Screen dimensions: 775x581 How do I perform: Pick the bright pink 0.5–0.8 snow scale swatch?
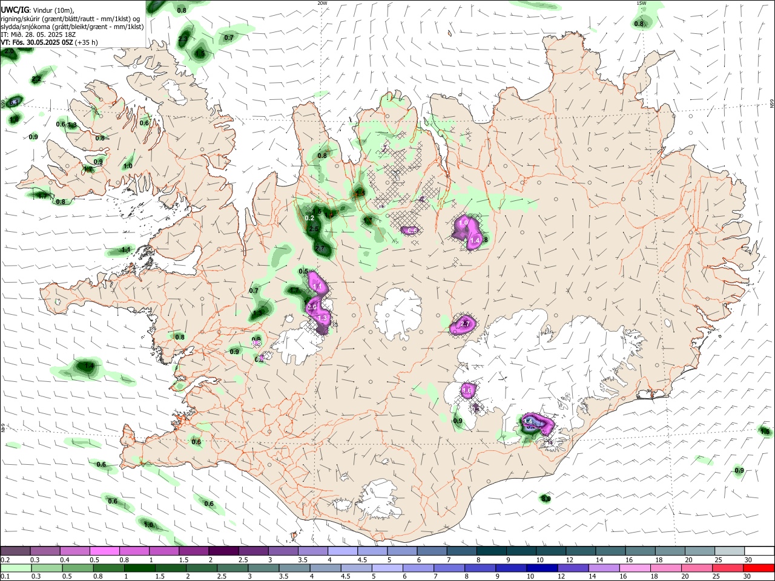104,551
